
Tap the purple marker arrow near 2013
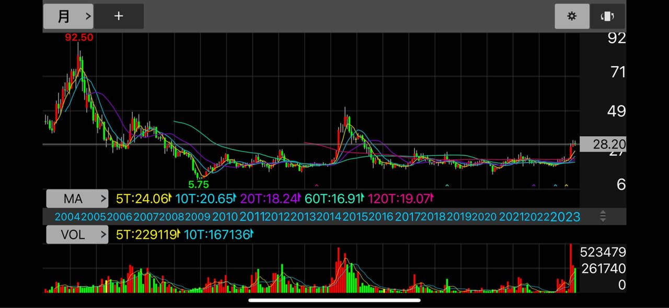click(x=316, y=185)
